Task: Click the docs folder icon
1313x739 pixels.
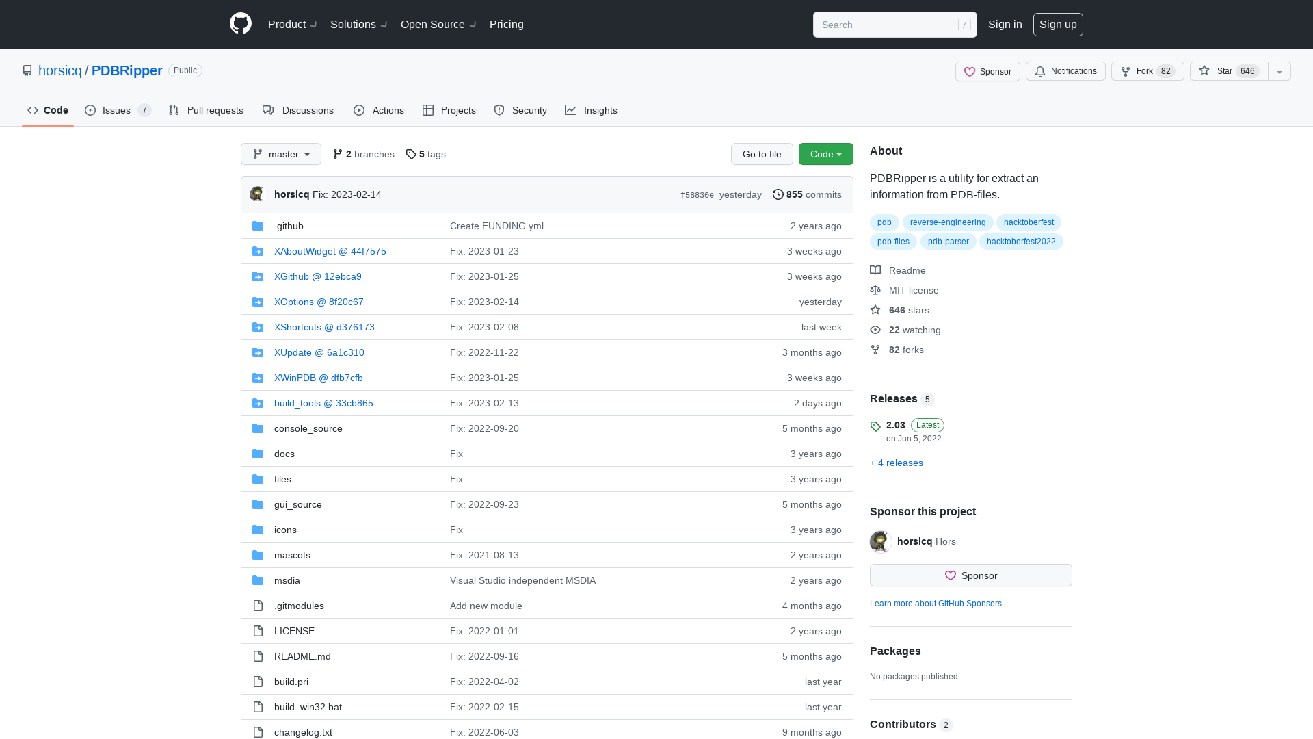Action: click(258, 454)
